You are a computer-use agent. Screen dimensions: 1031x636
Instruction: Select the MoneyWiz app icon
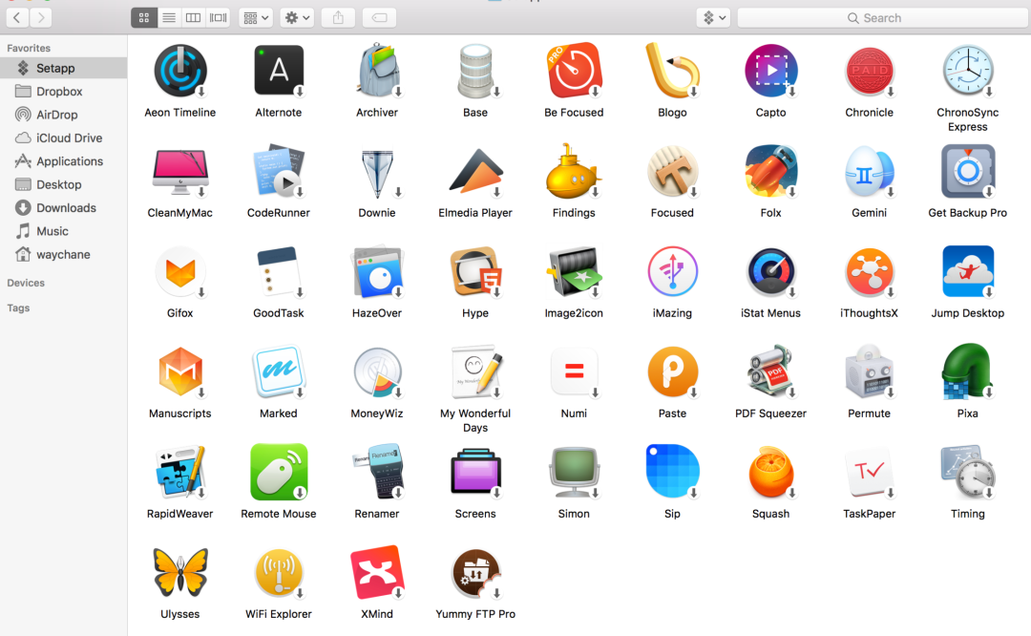[377, 371]
